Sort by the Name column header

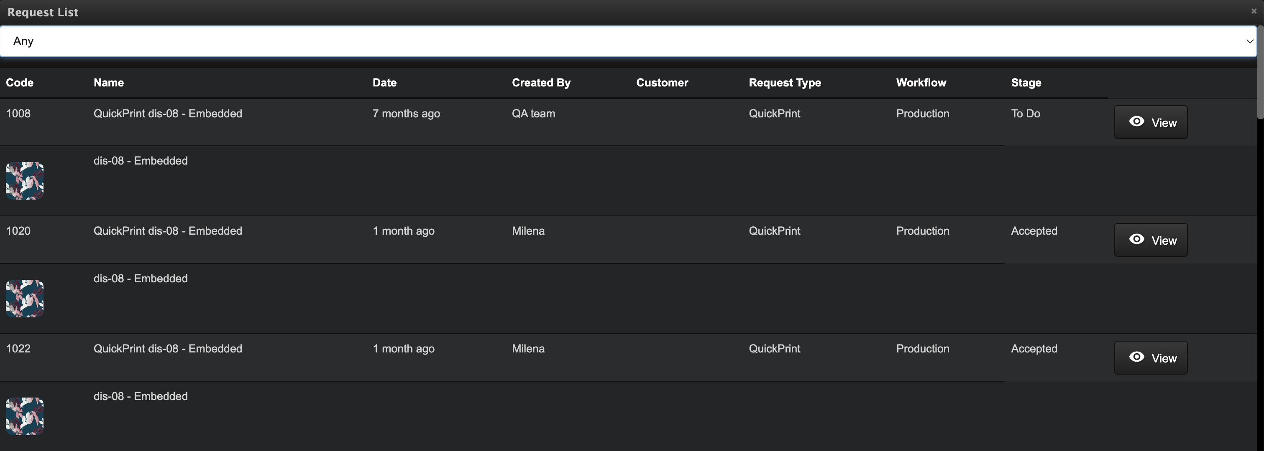tap(108, 83)
